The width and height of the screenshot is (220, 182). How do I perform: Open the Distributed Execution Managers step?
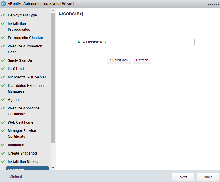(26, 89)
